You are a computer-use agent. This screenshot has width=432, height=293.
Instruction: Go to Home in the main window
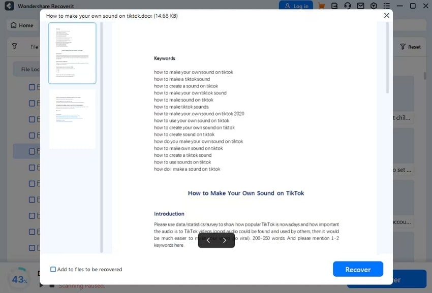[x=22, y=25]
